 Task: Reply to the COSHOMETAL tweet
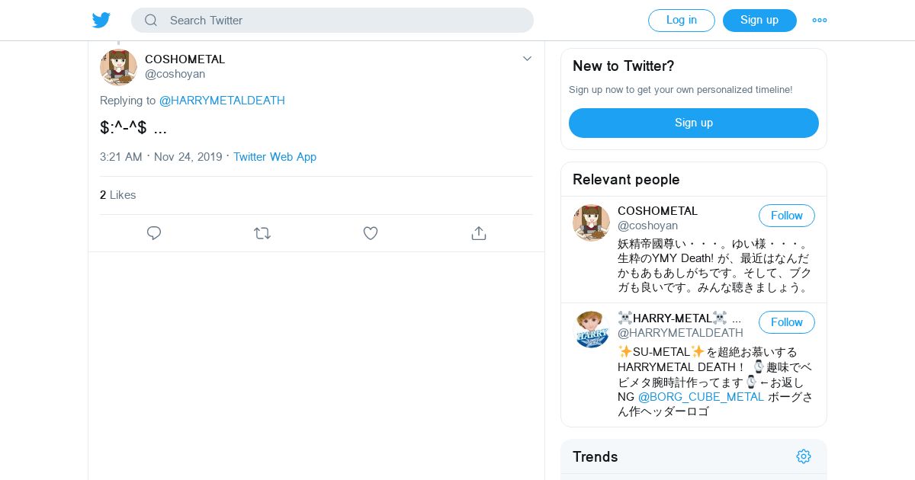click(x=154, y=233)
